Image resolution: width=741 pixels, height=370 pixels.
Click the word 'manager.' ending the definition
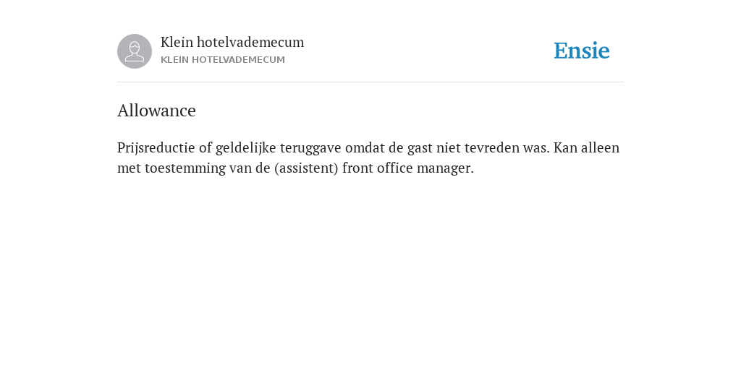point(441,168)
